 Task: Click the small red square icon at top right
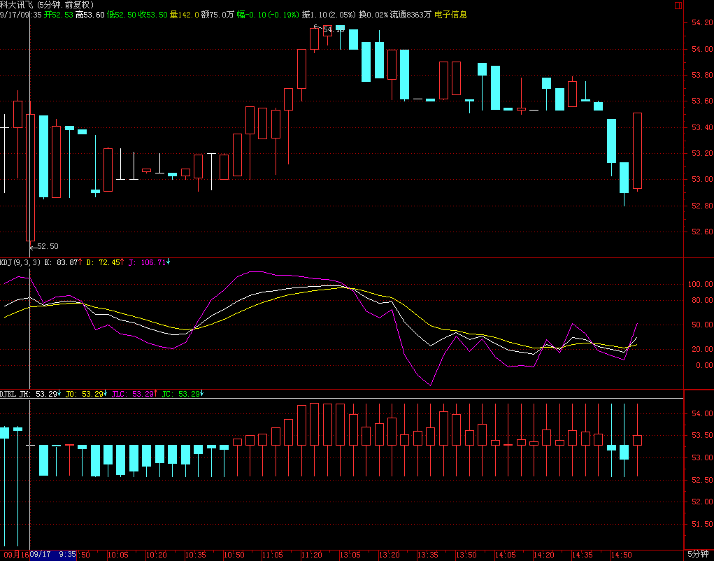click(x=678, y=5)
